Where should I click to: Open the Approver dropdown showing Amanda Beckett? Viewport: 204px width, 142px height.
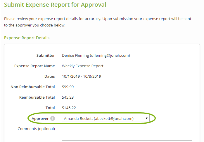click(106, 118)
